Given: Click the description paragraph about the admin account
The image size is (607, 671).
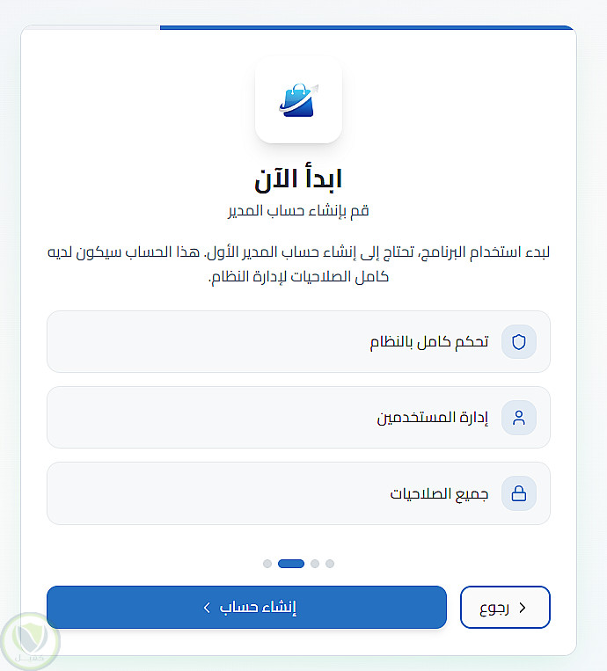Looking at the screenshot, I should pyautogui.click(x=298, y=264).
